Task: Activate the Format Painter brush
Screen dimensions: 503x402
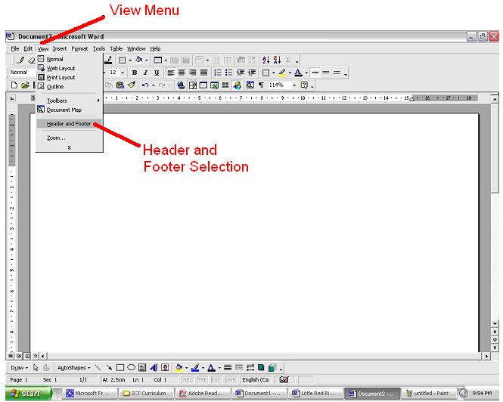Action: click(131, 85)
